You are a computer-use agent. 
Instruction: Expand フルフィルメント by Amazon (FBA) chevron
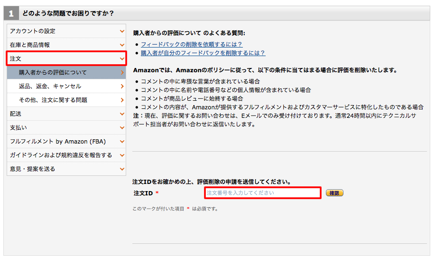(x=122, y=142)
